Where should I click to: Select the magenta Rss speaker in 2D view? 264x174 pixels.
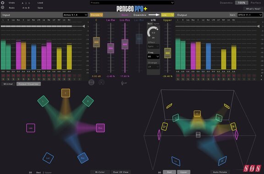click(x=100, y=128)
